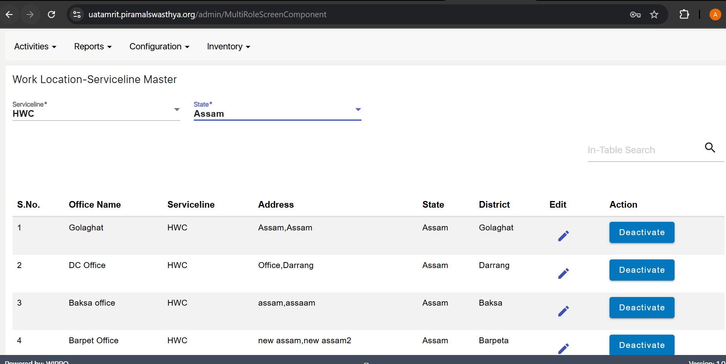Show the Inventory menu options
This screenshot has height=364, width=726.
(x=228, y=47)
